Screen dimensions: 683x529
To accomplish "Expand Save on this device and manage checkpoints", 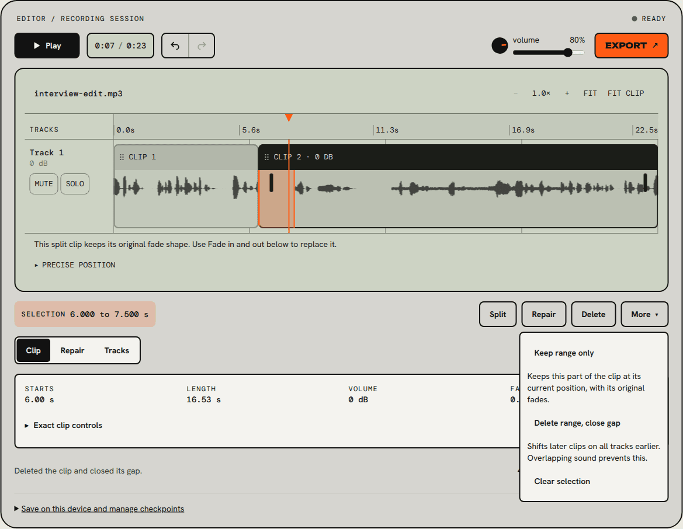I will click(99, 509).
